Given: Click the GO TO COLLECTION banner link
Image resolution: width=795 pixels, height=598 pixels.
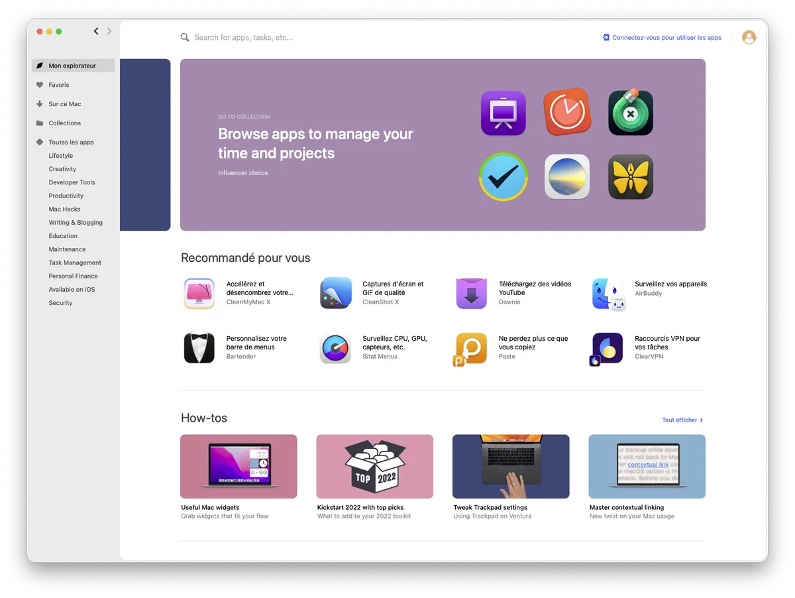Looking at the screenshot, I should [244, 117].
